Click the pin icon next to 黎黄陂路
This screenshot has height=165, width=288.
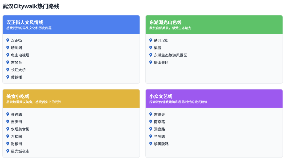pos(151,144)
